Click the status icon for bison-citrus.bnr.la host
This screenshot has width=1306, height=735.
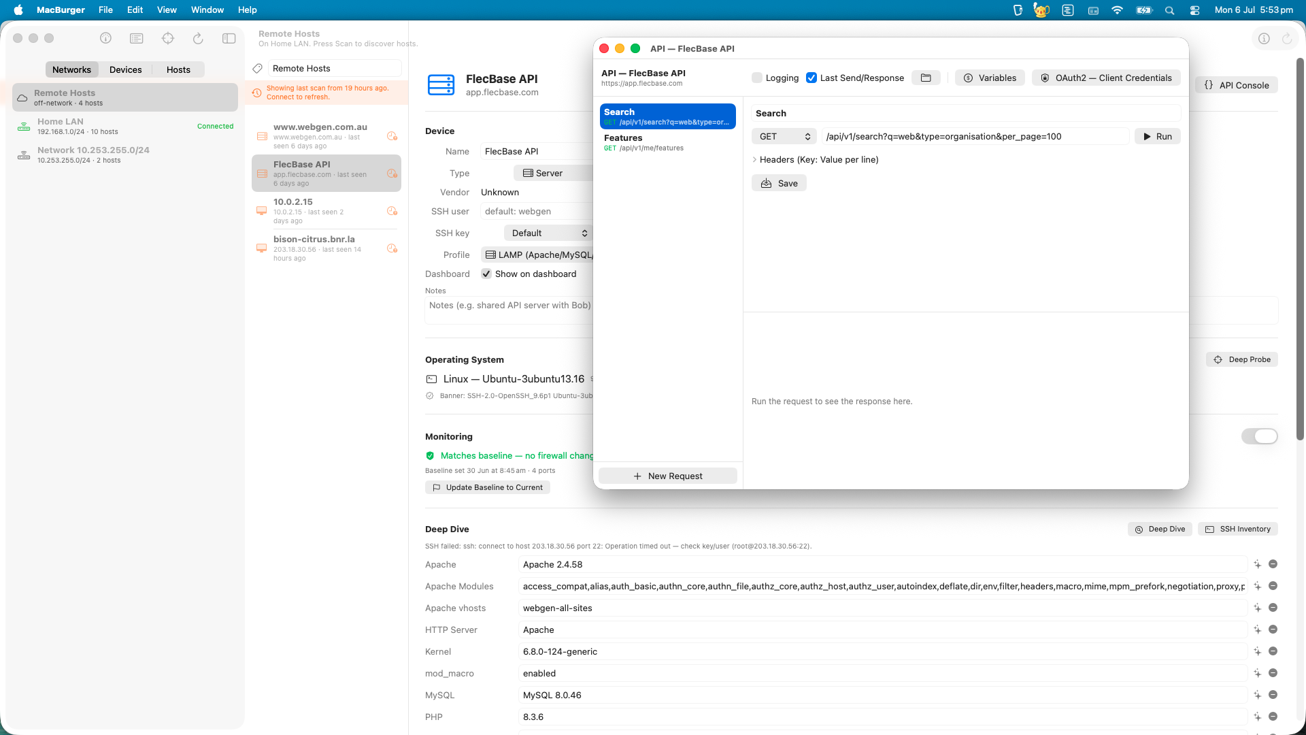point(392,248)
